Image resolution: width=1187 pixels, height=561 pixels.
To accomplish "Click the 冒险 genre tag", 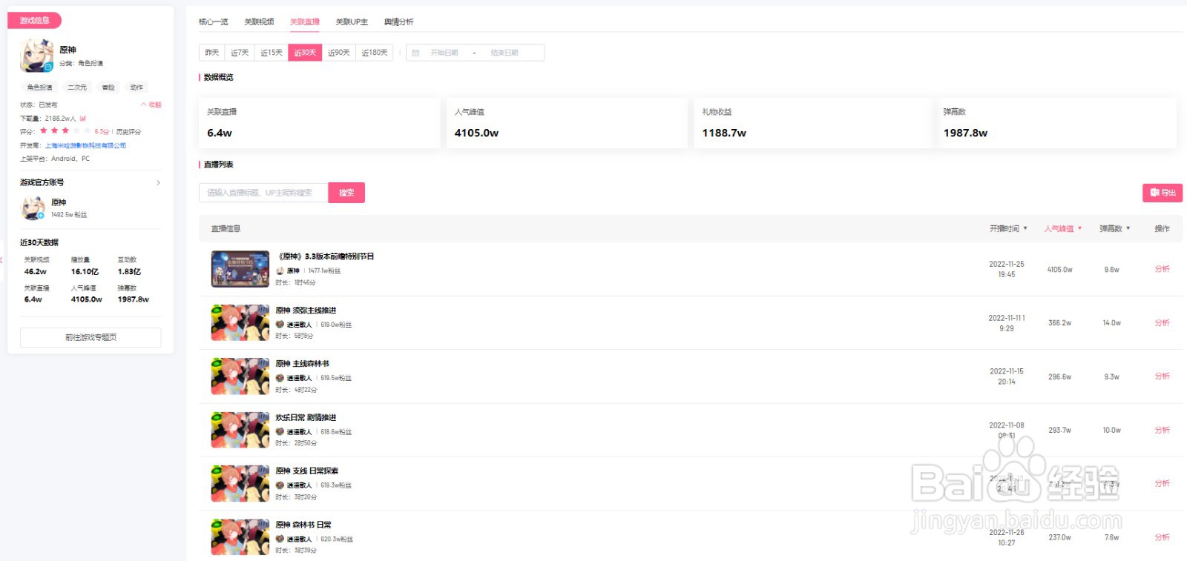I will [x=108, y=87].
